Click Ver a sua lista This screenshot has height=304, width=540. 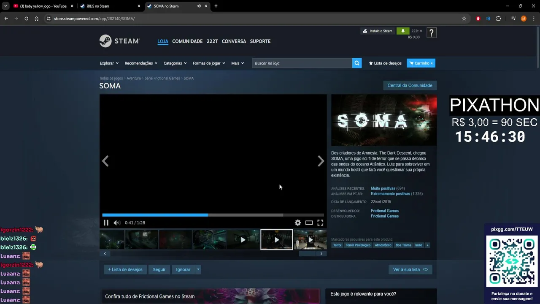pyautogui.click(x=410, y=269)
